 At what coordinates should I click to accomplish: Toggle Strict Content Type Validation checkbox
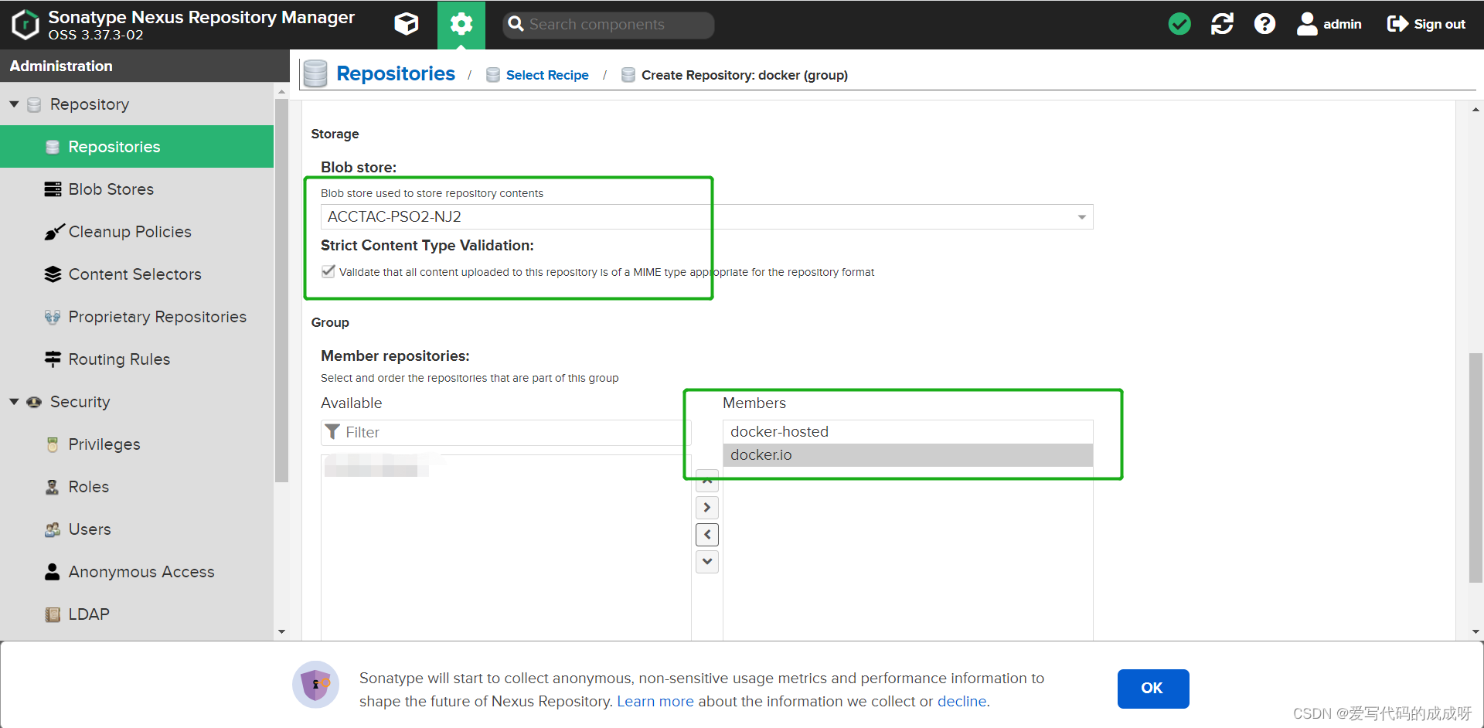(328, 271)
